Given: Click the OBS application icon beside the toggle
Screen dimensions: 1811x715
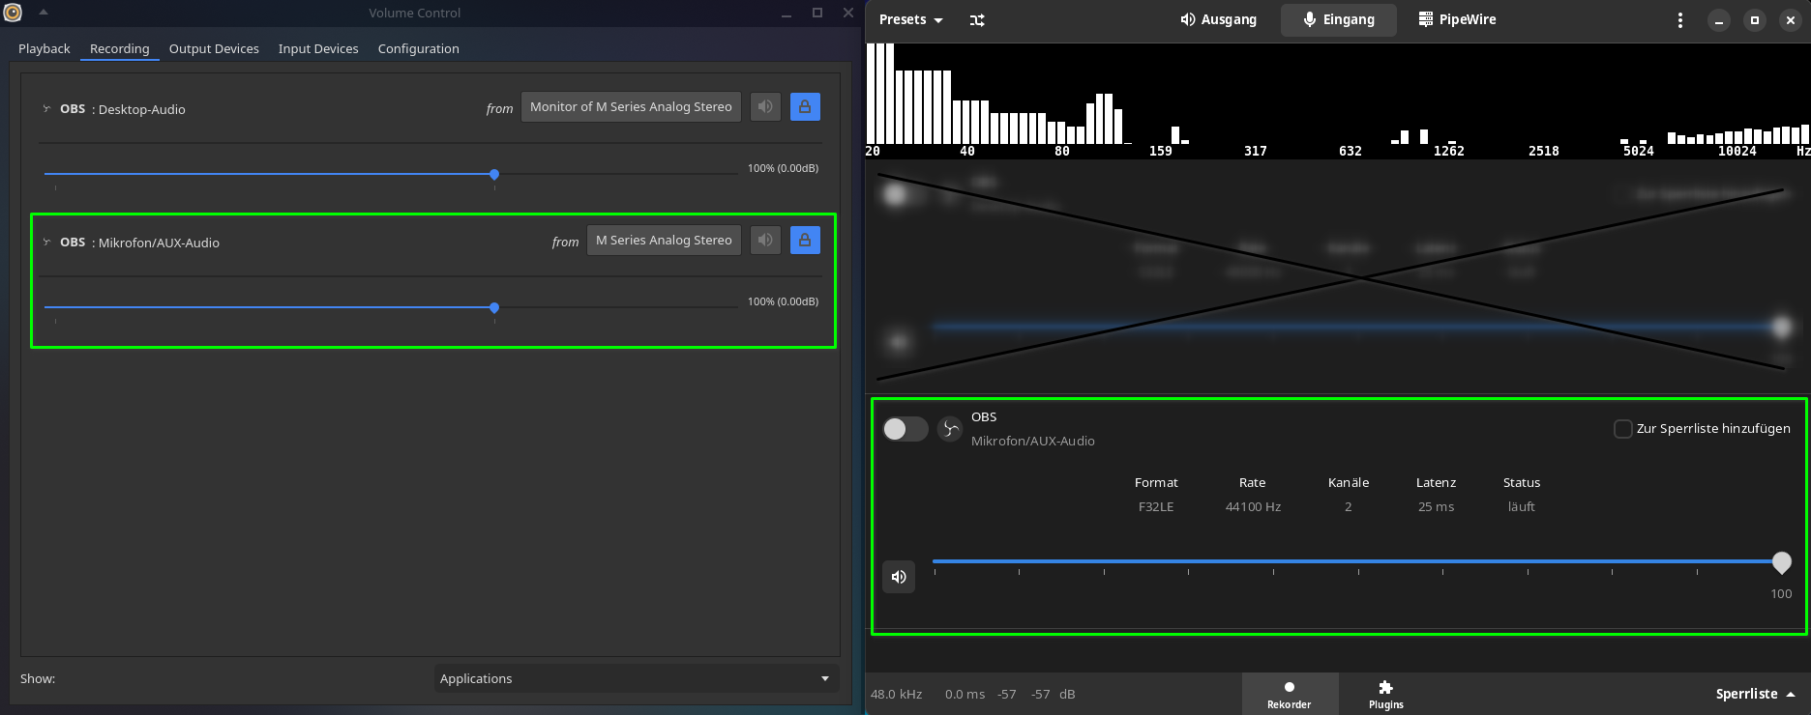Looking at the screenshot, I should click(950, 429).
